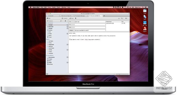Click the Subject field
This screenshot has width=177, height=95.
(x=90, y=31)
